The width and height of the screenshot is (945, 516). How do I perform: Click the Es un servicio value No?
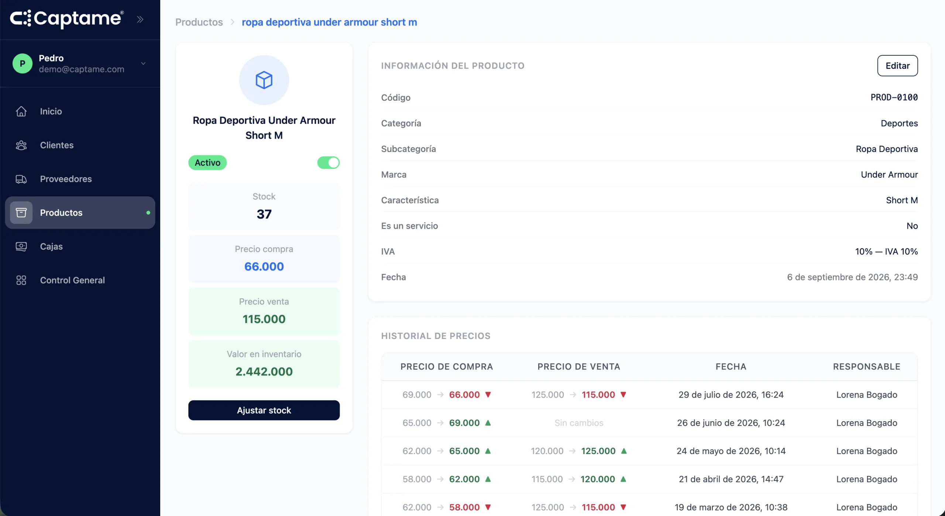tap(912, 226)
